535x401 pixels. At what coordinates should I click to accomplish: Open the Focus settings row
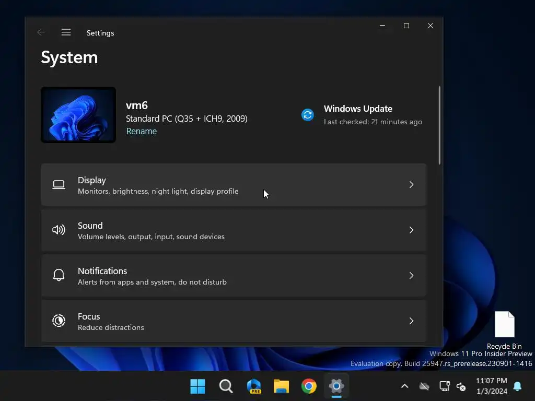[x=234, y=321]
